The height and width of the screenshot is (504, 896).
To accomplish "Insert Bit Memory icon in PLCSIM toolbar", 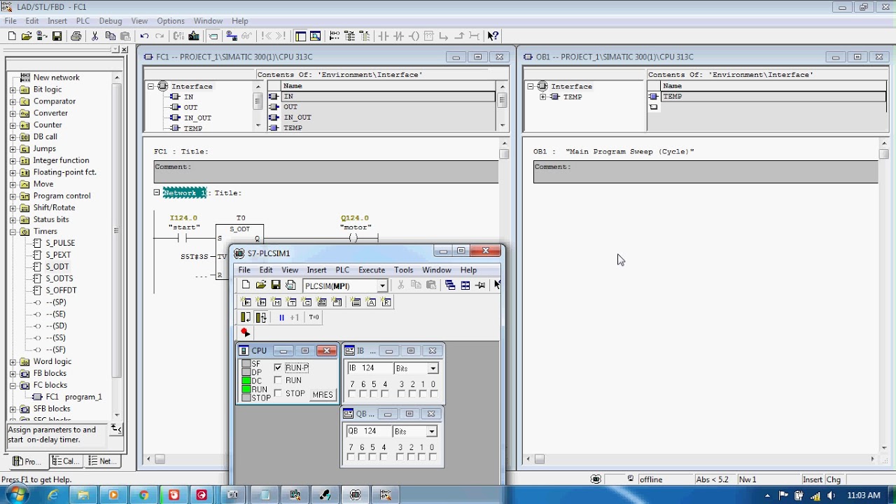I will [x=276, y=302].
